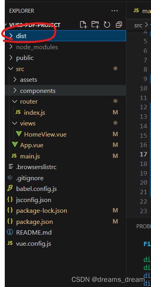Click line number 17 in the gutter
This screenshot has width=151, height=287.
point(143,154)
